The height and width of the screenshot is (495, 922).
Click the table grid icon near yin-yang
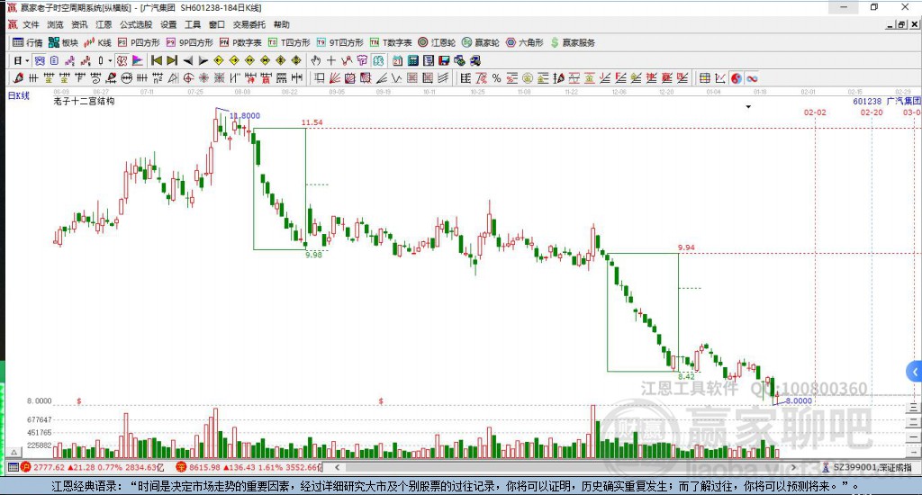tap(704, 78)
